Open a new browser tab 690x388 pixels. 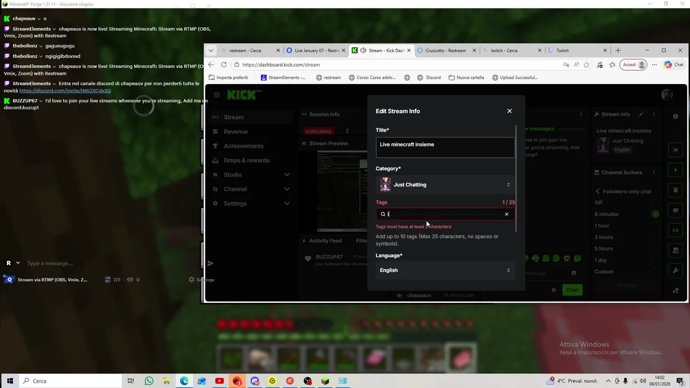click(x=618, y=50)
